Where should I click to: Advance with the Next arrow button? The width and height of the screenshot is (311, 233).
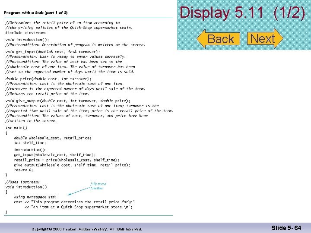point(265,38)
